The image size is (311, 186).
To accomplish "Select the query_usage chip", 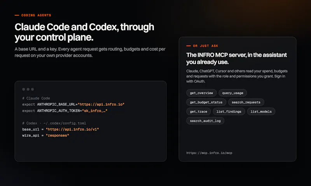I will coord(232,93).
